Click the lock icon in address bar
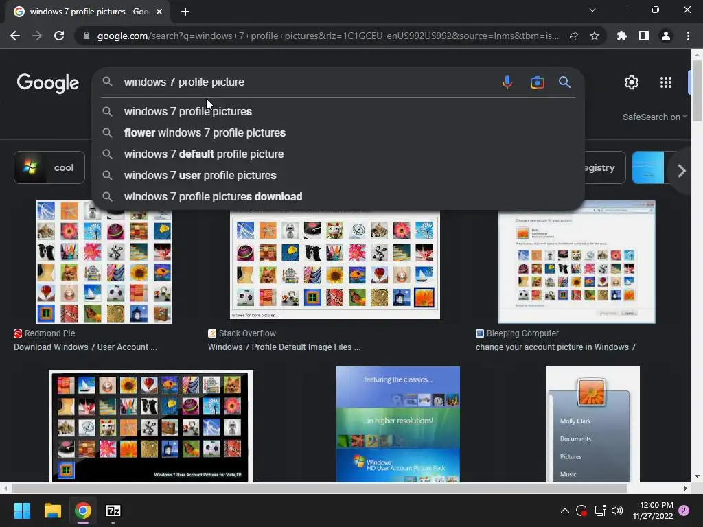This screenshot has height=527, width=703. pyautogui.click(x=87, y=36)
